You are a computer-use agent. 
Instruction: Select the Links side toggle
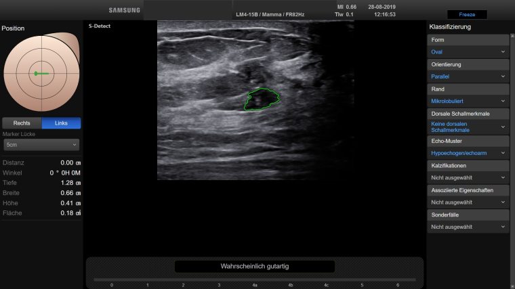click(61, 123)
